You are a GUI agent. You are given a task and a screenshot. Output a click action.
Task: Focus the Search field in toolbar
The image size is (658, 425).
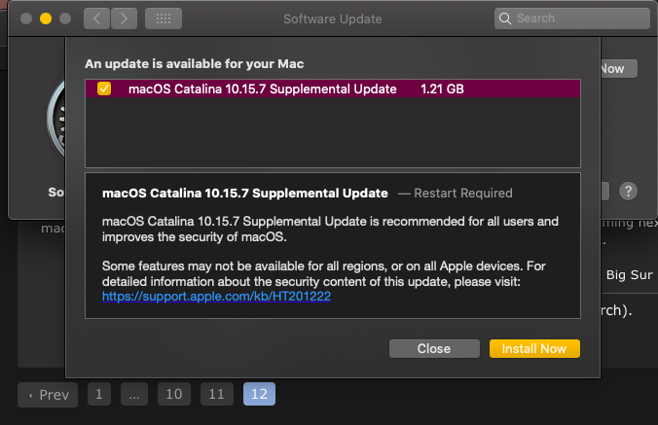(572, 18)
